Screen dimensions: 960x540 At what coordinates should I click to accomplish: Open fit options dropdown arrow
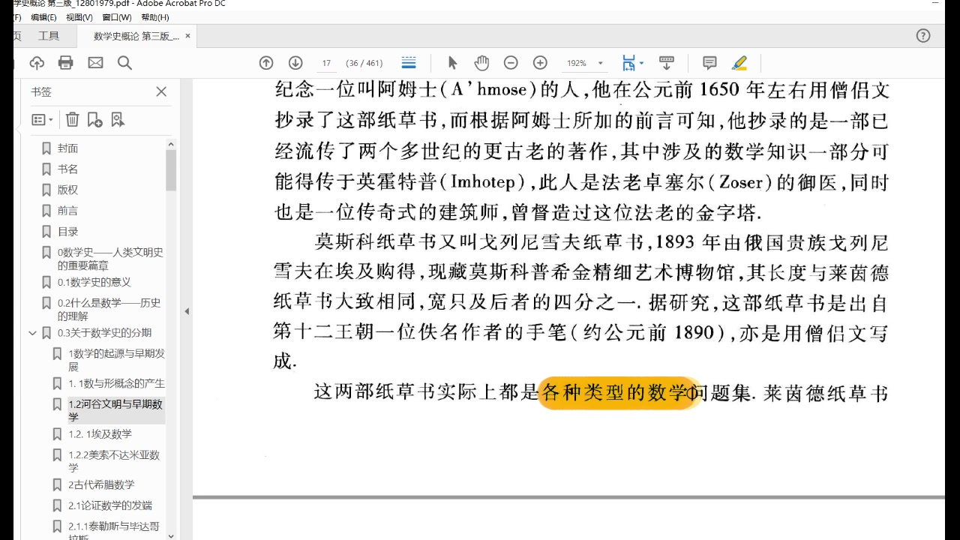click(641, 63)
